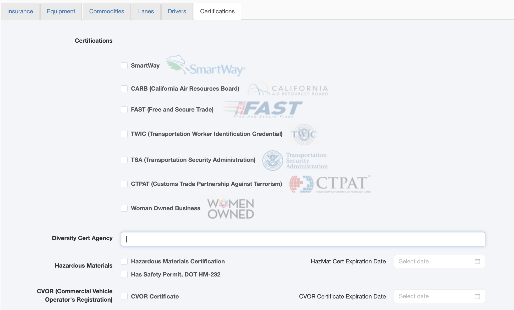Click the Certifications section heading

[x=94, y=41]
